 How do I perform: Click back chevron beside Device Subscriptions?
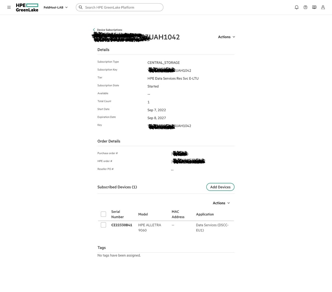pyautogui.click(x=94, y=30)
